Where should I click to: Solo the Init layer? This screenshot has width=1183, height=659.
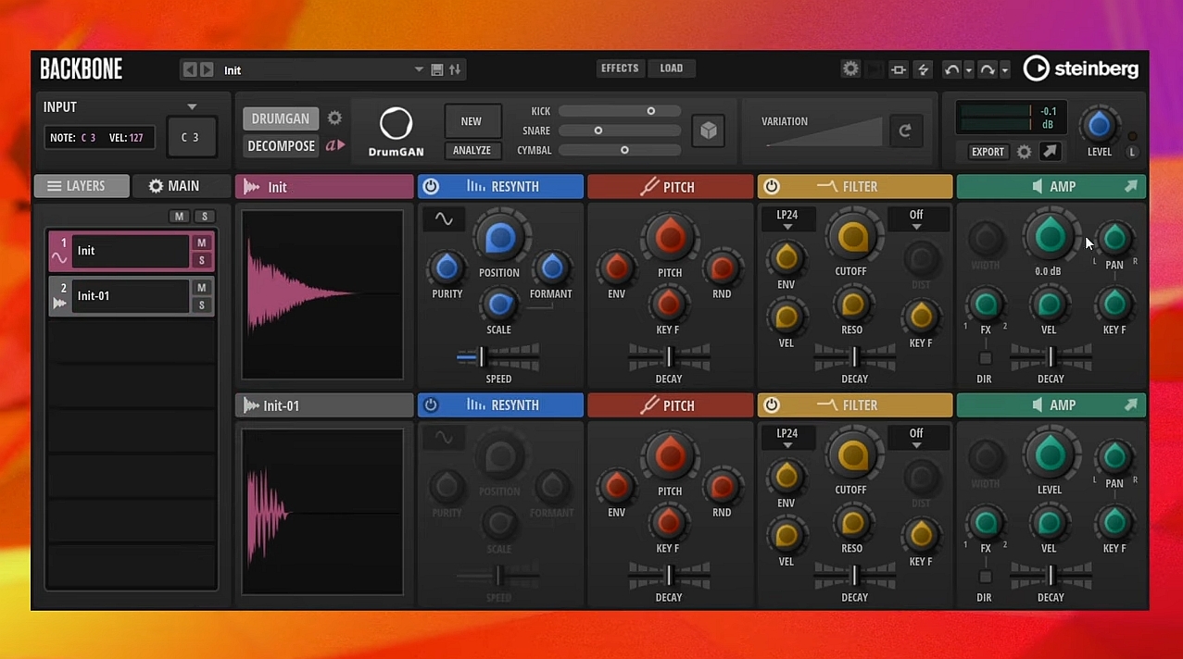[201, 260]
